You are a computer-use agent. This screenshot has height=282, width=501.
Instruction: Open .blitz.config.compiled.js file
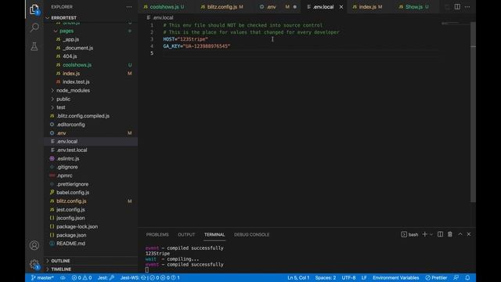(83, 116)
